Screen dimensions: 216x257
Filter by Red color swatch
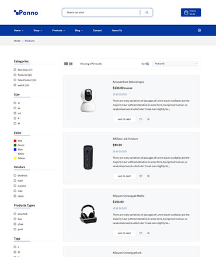click(x=15, y=141)
